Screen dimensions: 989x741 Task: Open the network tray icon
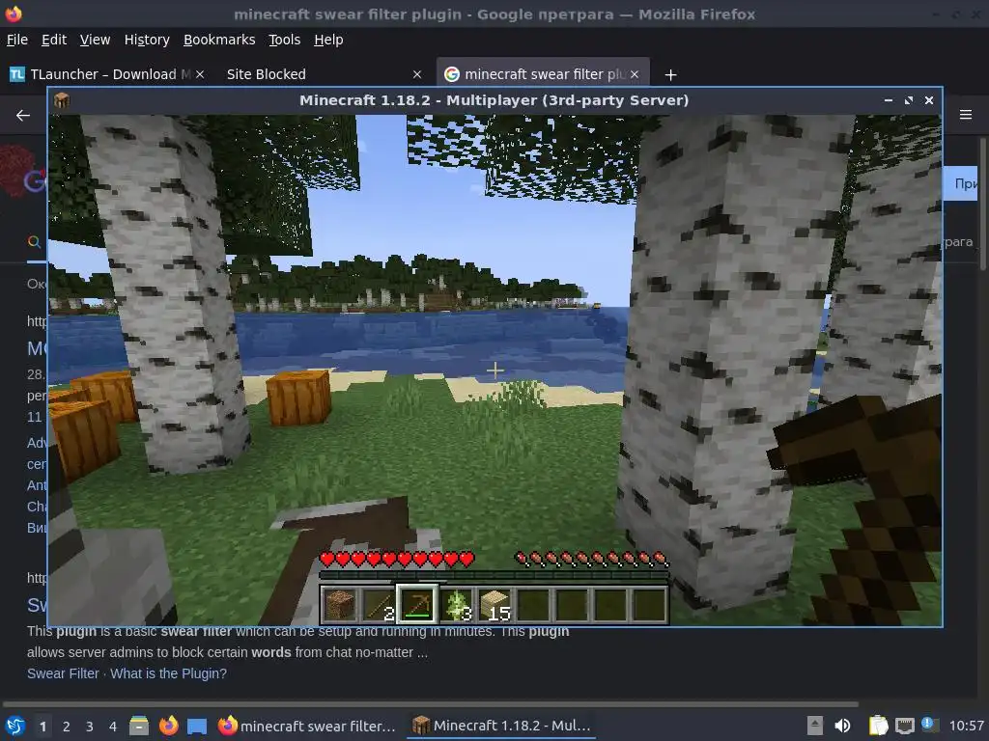tap(904, 726)
